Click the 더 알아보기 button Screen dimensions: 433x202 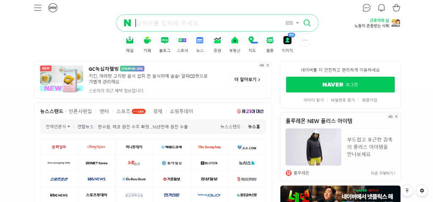point(247,80)
